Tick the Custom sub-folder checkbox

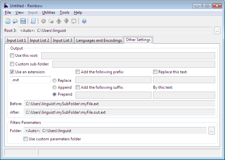tap(12, 64)
